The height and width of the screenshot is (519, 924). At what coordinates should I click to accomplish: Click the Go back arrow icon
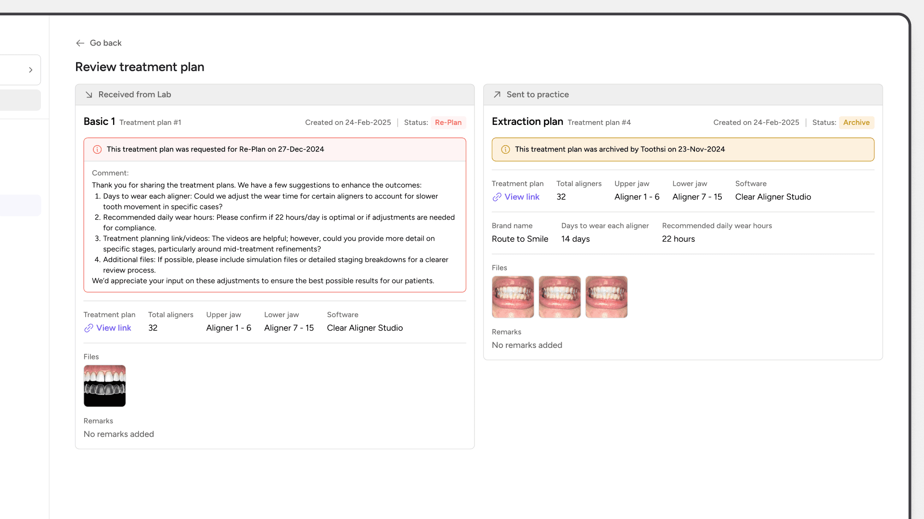80,43
